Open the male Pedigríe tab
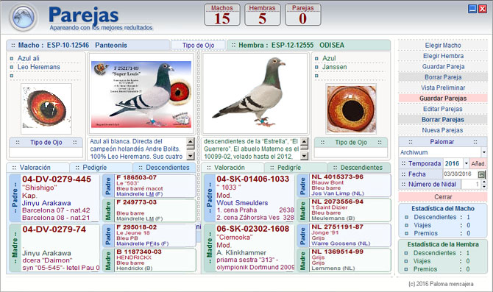The image size is (493, 292). point(102,168)
